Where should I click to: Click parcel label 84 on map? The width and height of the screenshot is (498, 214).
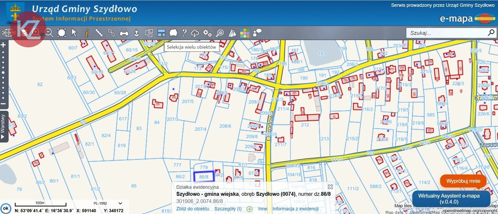pyautogui.click(x=157, y=122)
